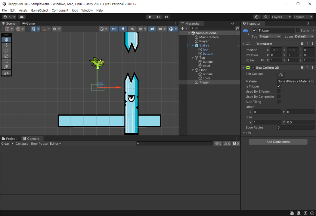Open the console Editor dropdown

[x=55, y=143]
